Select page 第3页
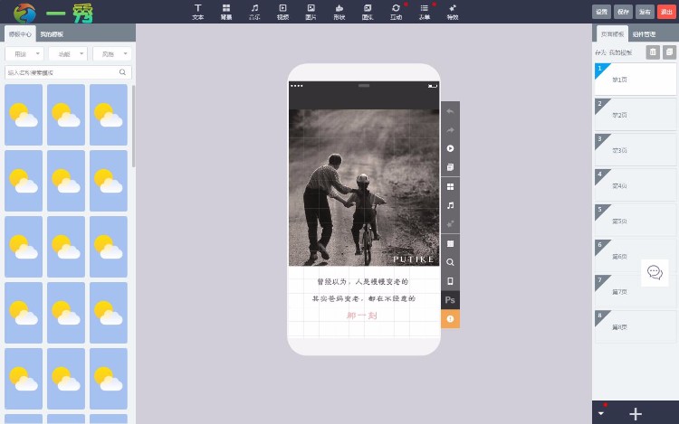Image resolution: width=679 pixels, height=424 pixels. (636, 150)
